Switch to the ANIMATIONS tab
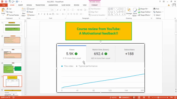The height and width of the screenshot is (99, 177). click(x=53, y=5)
